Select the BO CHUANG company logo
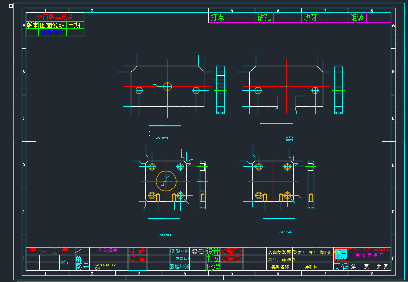408x282 pixels. click(x=340, y=255)
